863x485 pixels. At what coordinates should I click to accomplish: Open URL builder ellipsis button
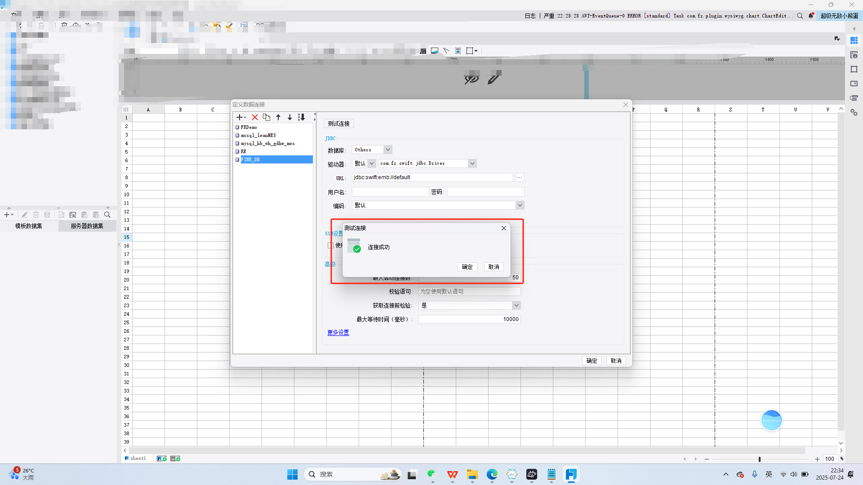pos(520,177)
